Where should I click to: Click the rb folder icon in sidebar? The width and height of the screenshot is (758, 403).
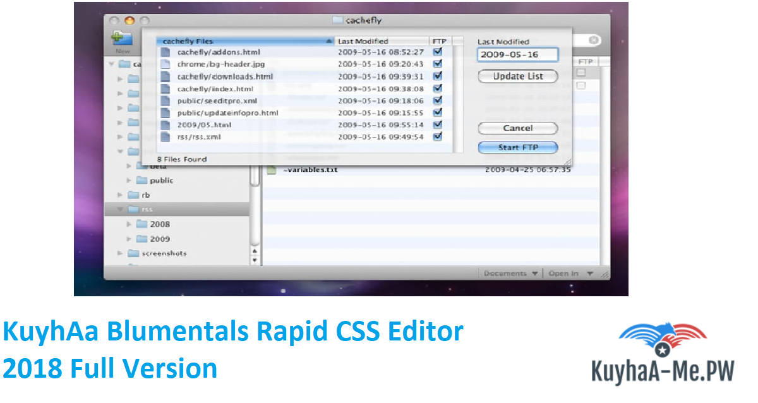(133, 195)
